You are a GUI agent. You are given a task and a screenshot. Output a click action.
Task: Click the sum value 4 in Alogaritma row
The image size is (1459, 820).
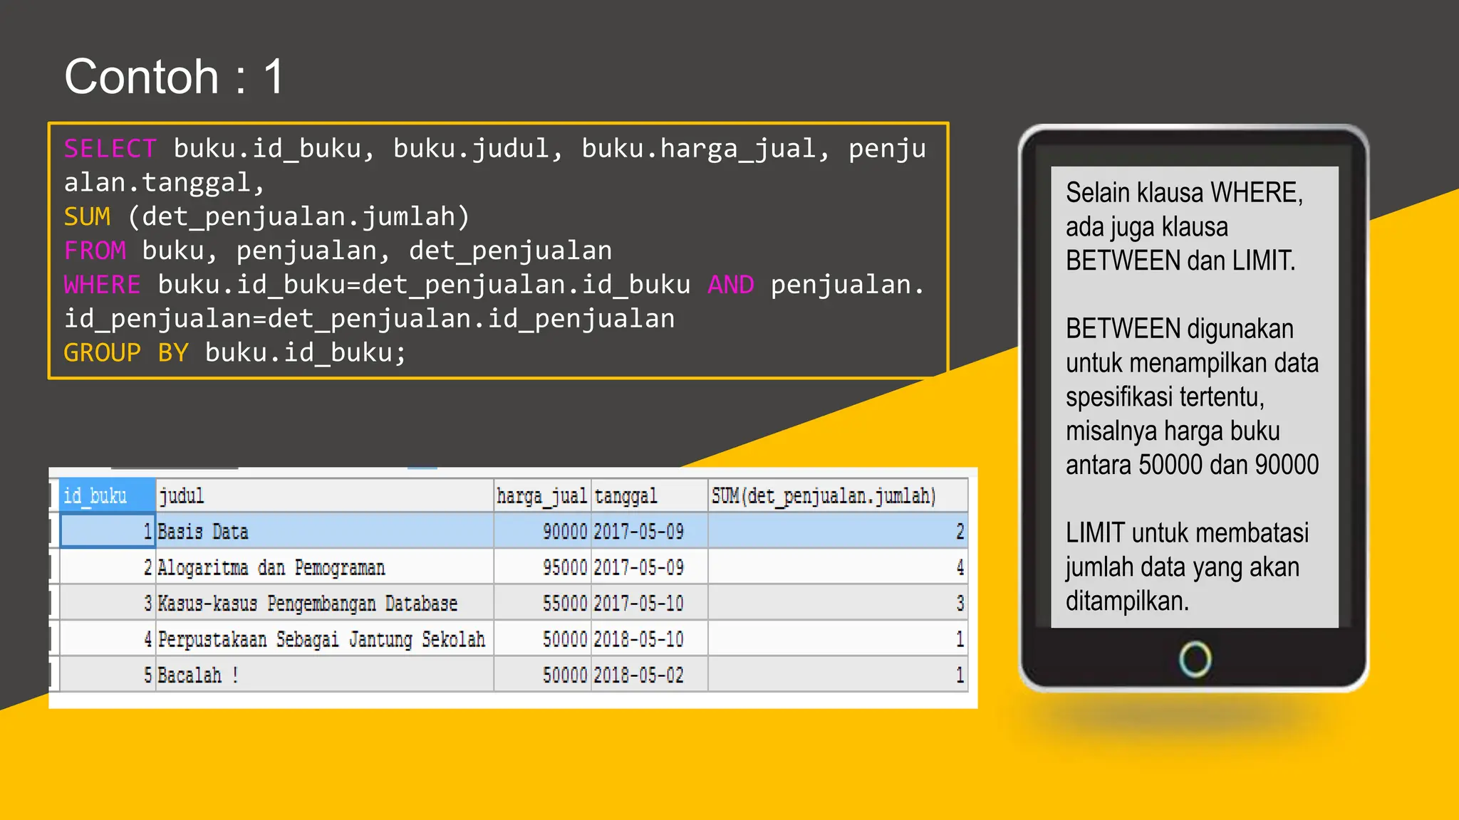click(x=838, y=567)
